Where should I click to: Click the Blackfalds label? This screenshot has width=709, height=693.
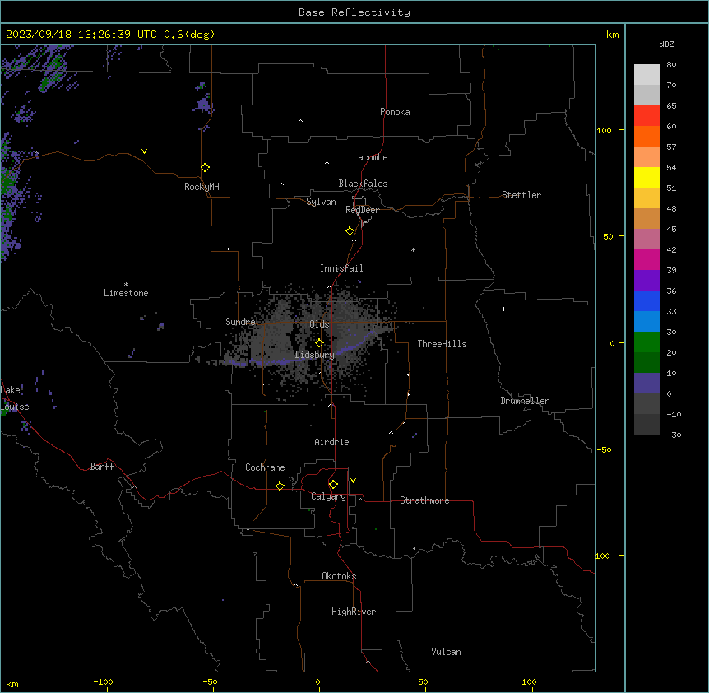pyautogui.click(x=363, y=184)
